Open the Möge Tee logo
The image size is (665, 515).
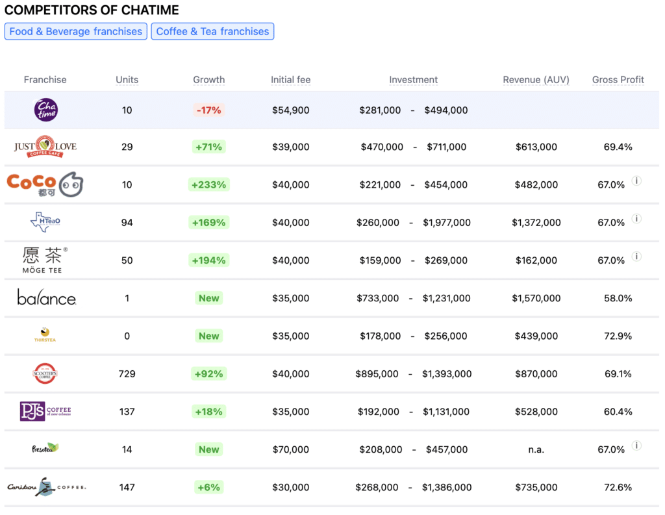45,260
